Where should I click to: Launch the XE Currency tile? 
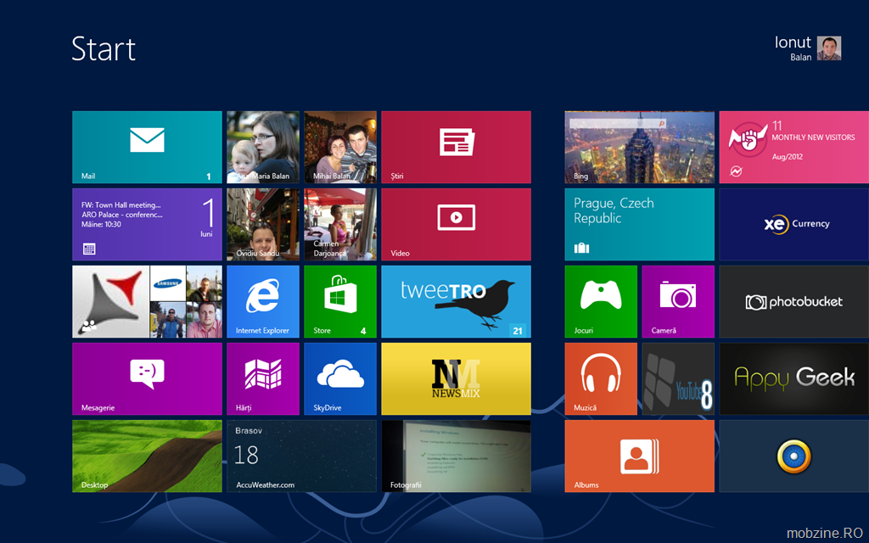794,224
